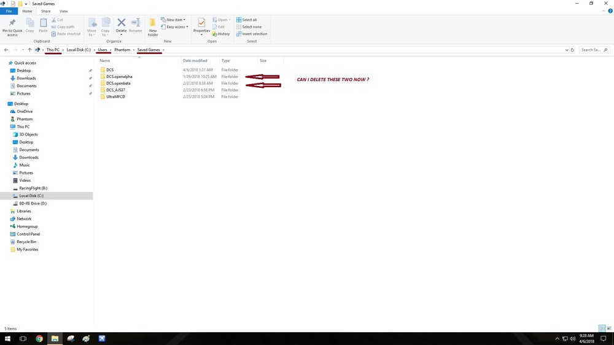Switch to the View ribbon tab

click(63, 11)
